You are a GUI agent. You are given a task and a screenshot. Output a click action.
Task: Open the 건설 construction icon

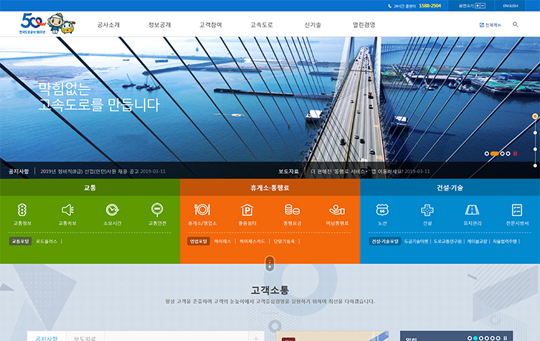click(427, 210)
